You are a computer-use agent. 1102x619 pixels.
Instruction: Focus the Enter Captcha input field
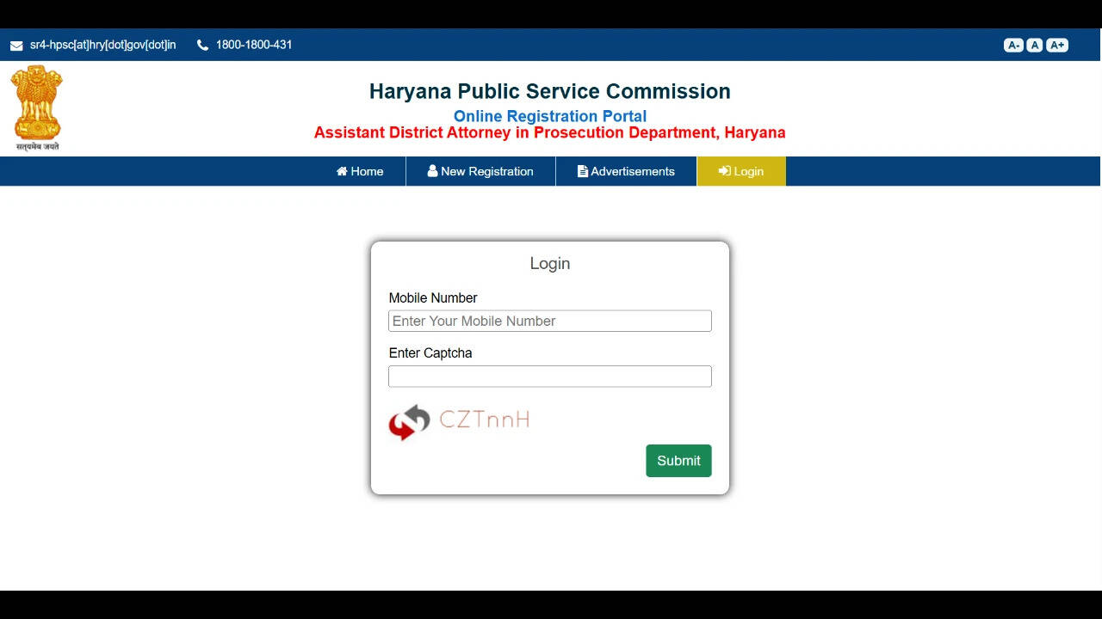coord(550,376)
